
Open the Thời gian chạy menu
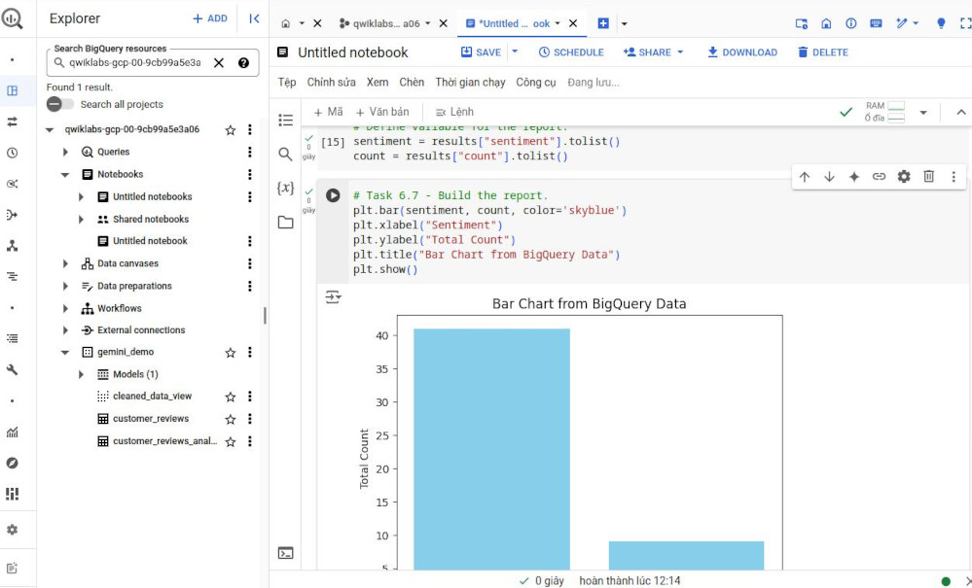click(470, 83)
